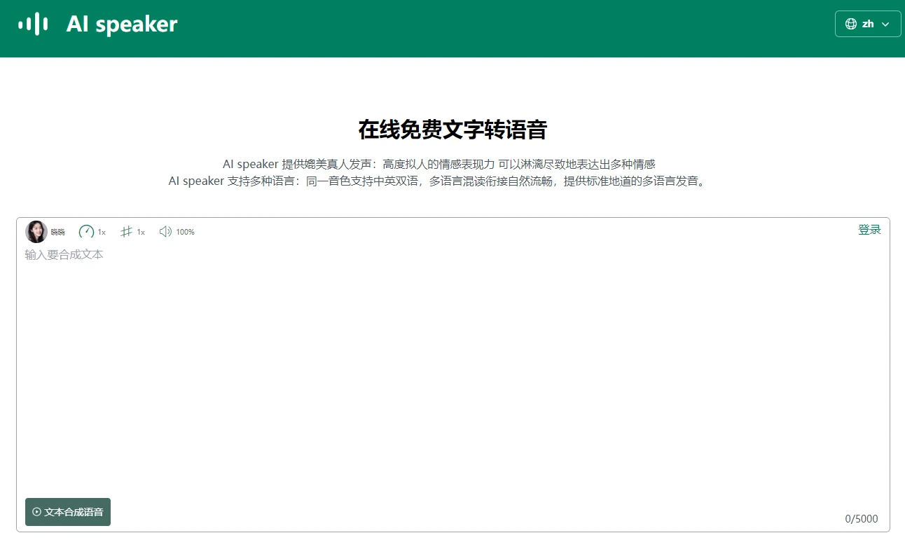Image resolution: width=905 pixels, height=547 pixels.
Task: Open the 晓晓 voice name selector
Action: [58, 233]
